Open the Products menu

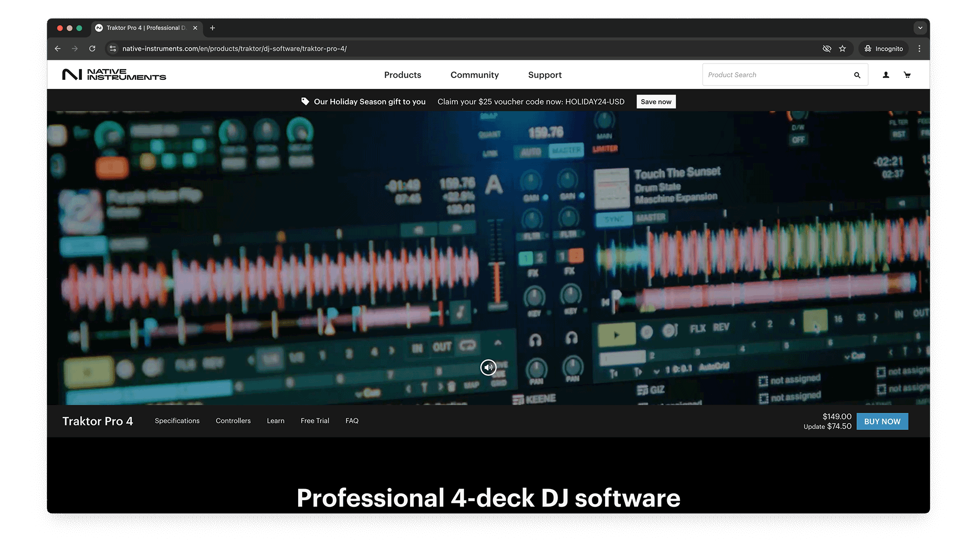point(403,75)
